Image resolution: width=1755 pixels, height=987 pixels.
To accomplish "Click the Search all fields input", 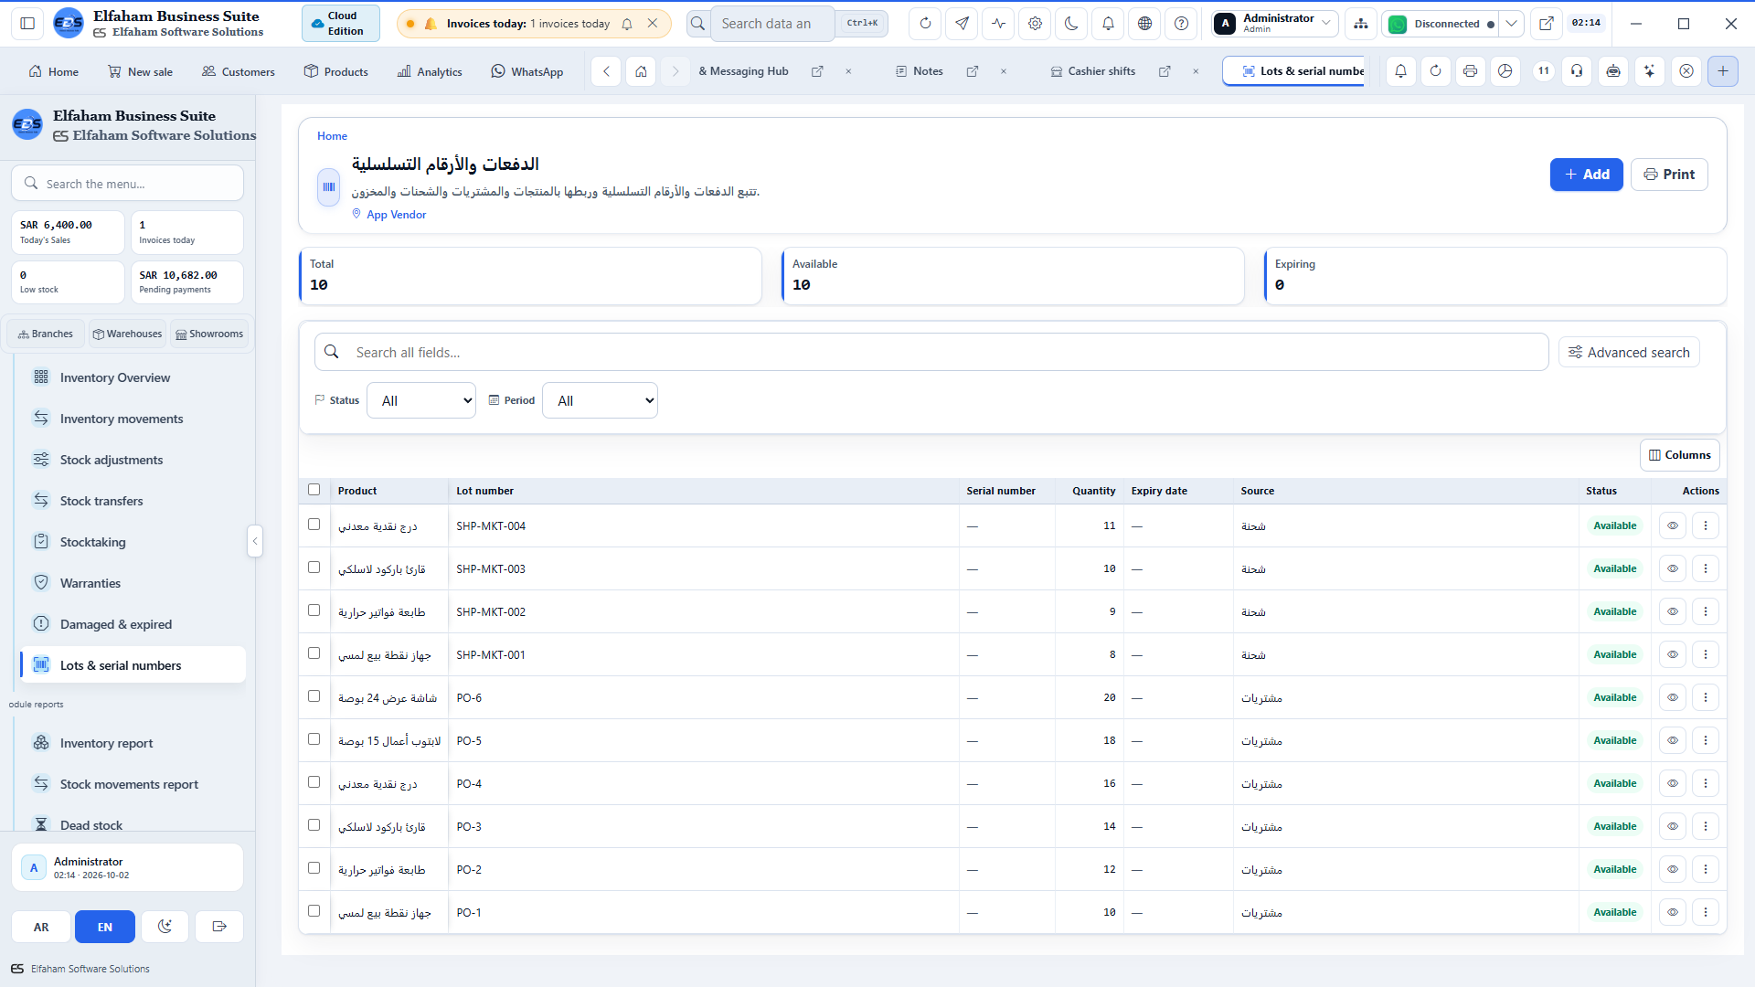I will [x=931, y=353].
